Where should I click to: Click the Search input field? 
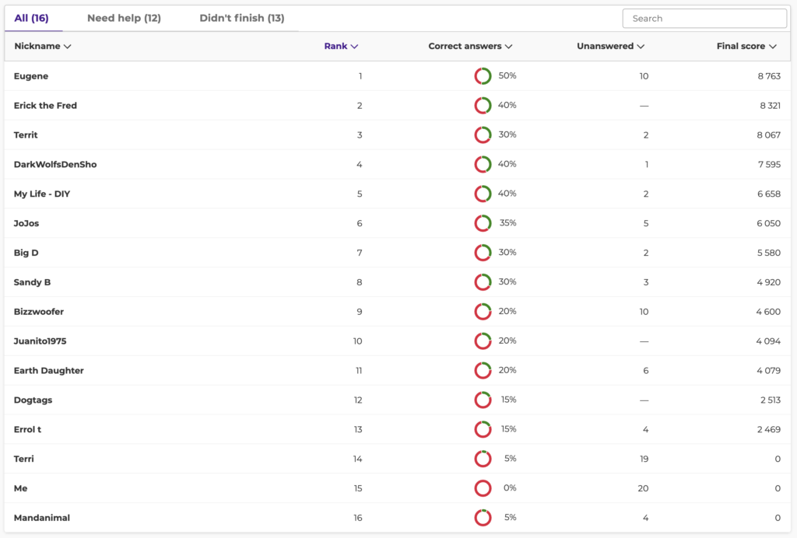[704, 19]
